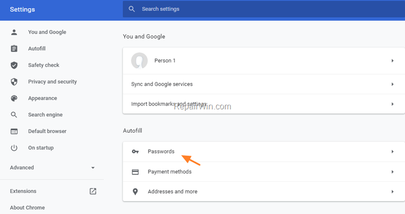
Task: Open You and Google in sidebar
Action: click(47, 32)
